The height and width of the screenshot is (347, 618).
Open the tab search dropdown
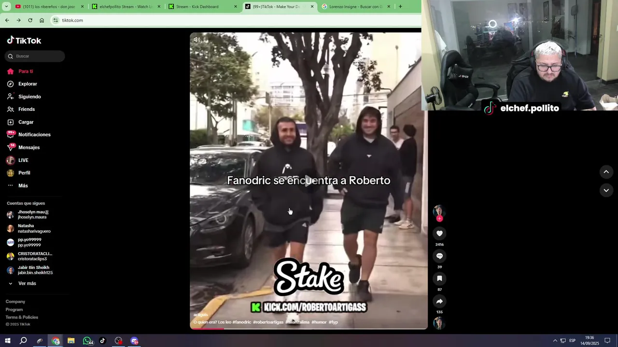point(6,7)
